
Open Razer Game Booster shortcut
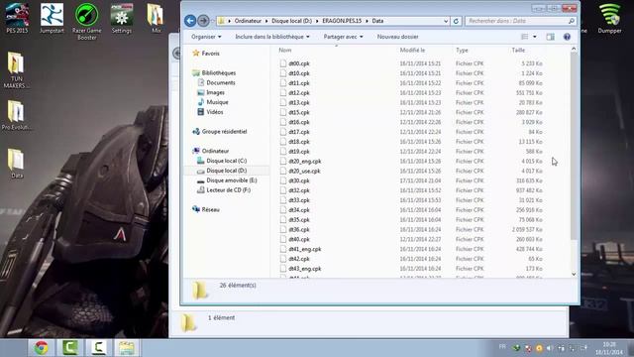click(86, 21)
